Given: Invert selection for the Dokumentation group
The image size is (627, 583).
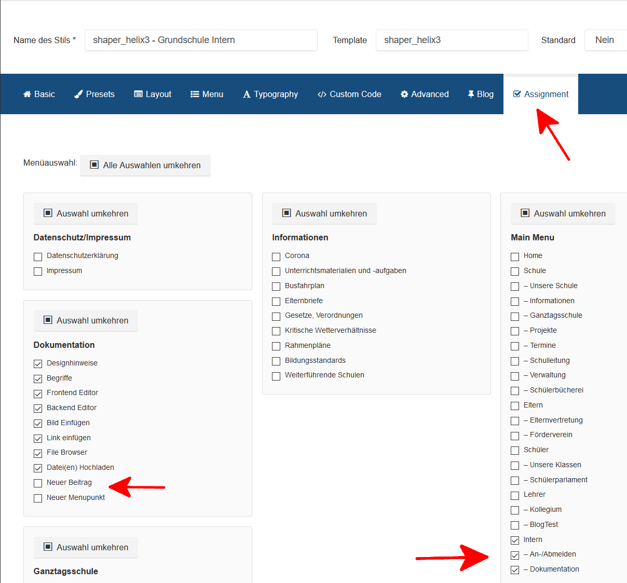Looking at the screenshot, I should click(86, 320).
